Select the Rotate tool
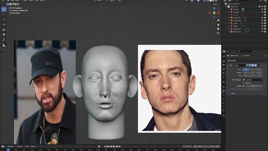This screenshot has height=151, width=268. (4, 25)
